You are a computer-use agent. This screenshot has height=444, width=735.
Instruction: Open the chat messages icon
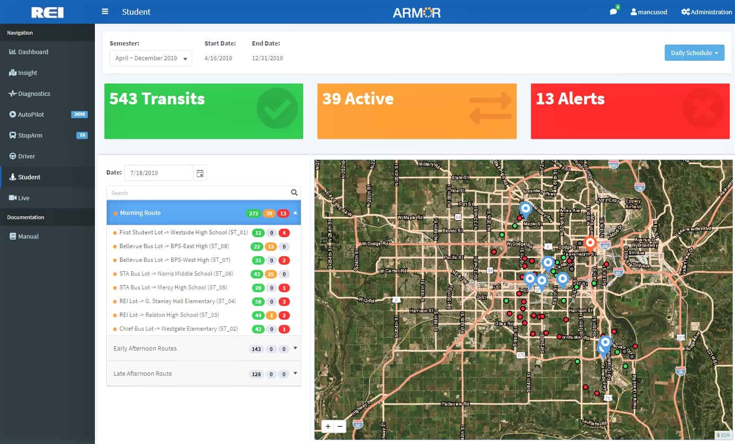point(613,12)
